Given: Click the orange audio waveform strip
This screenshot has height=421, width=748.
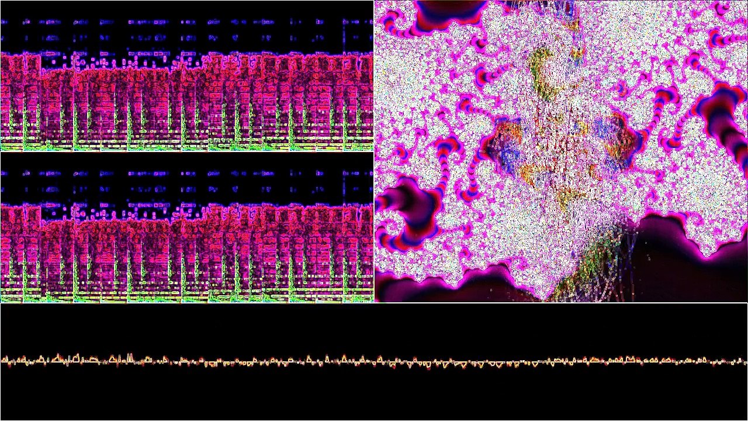Looking at the screenshot, I should point(374,362).
